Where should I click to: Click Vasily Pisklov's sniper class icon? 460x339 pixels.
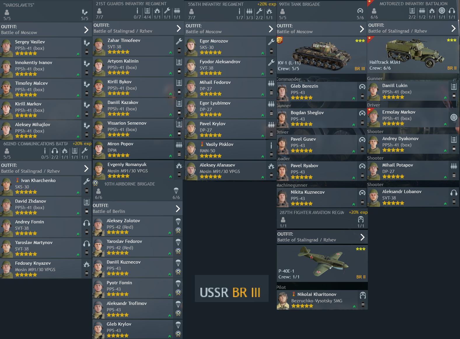click(271, 145)
